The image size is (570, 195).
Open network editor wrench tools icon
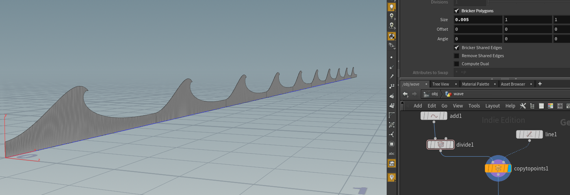coord(523,106)
